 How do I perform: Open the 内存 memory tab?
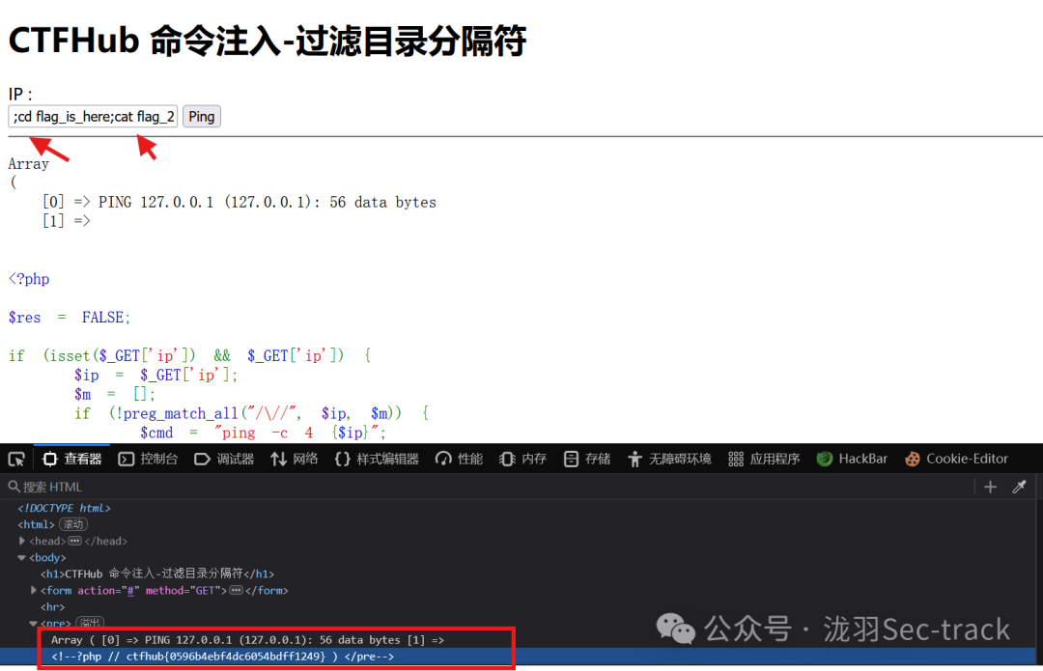click(x=522, y=459)
